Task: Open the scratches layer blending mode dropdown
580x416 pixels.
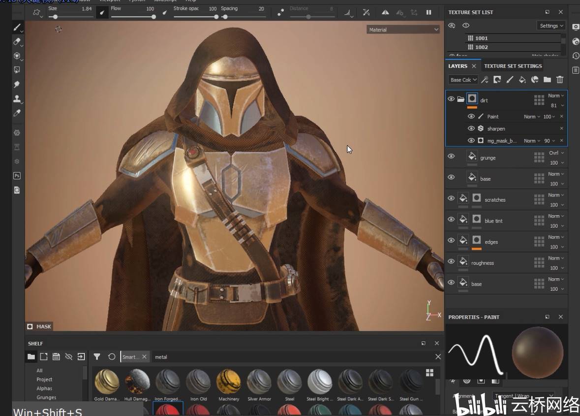Action: point(556,195)
